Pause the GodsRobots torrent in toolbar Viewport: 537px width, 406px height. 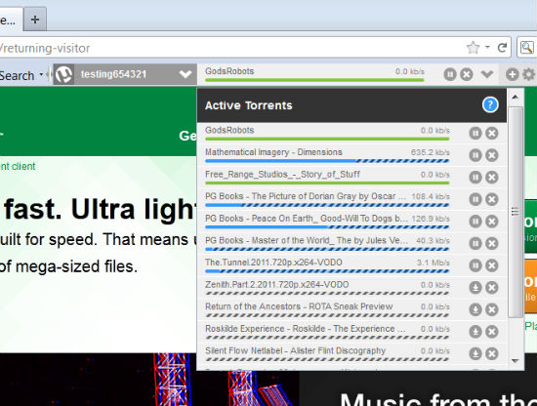click(x=450, y=74)
